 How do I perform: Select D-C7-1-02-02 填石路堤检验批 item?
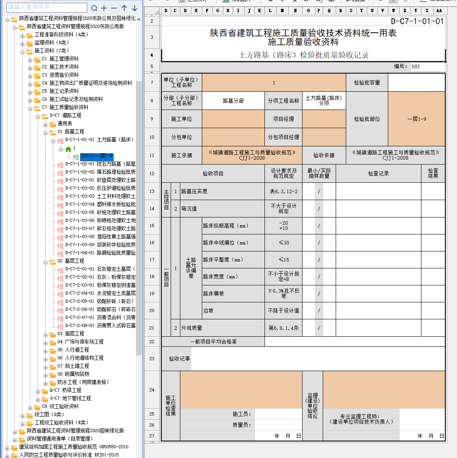pos(100,172)
